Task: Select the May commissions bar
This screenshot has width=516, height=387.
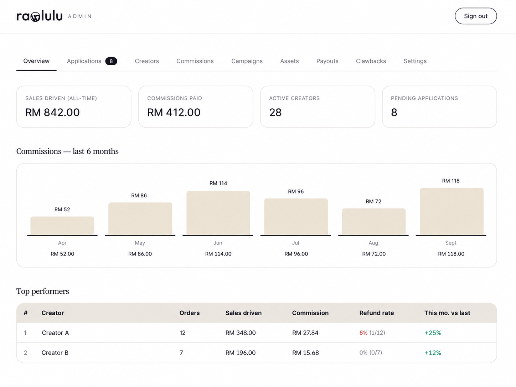Action: coord(140,219)
